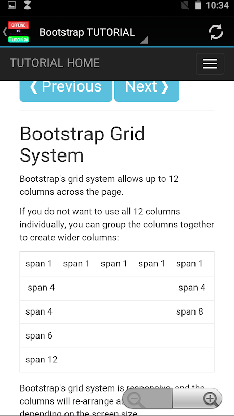Open the TUTORIAL HOME link

55,63
